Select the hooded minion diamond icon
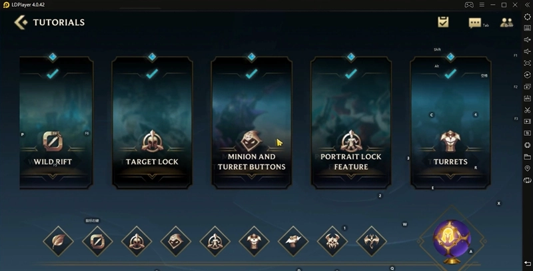The height and width of the screenshot is (271, 533). coord(176,241)
